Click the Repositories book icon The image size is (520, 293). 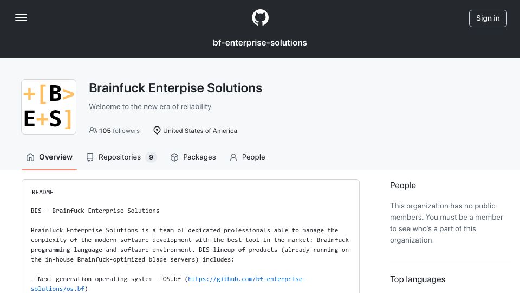pos(90,157)
